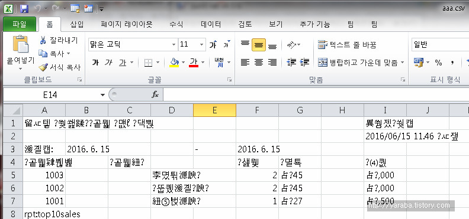Open the 파일 (File) tab

click(20, 24)
